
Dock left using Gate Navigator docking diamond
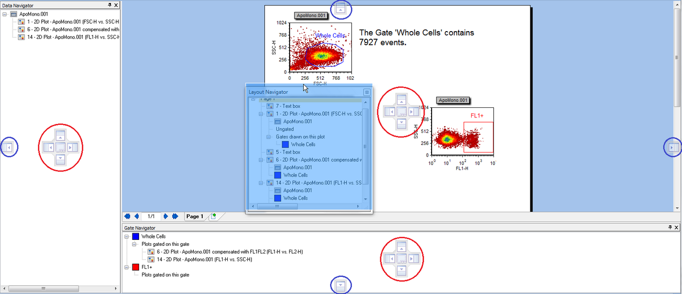coord(389,258)
